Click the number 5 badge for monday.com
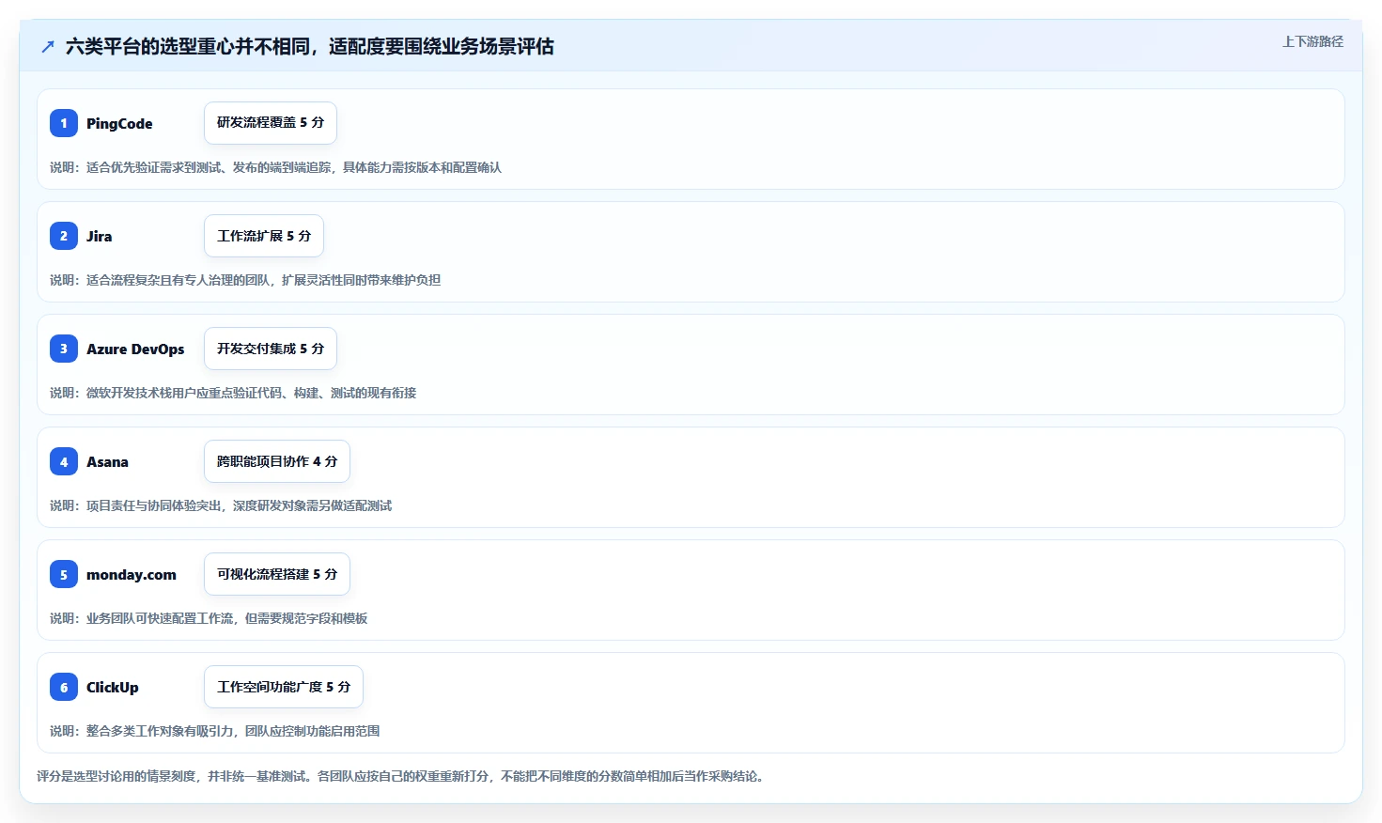Screen dimensions: 1382x823 tap(64, 574)
